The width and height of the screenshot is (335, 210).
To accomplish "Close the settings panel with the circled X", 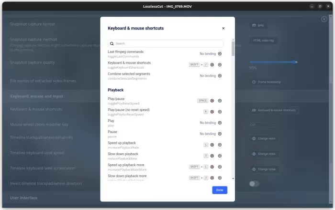I will pyautogui.click(x=324, y=19).
